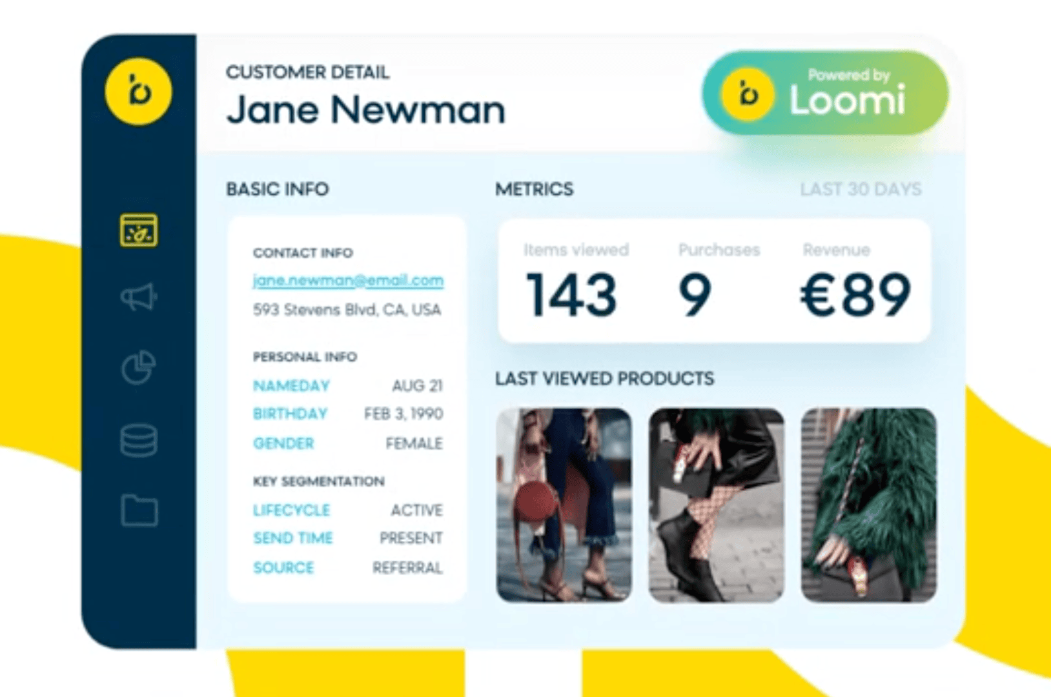The width and height of the screenshot is (1051, 697).
Task: Open the dashboard icon in the sidebar
Action: (x=138, y=230)
